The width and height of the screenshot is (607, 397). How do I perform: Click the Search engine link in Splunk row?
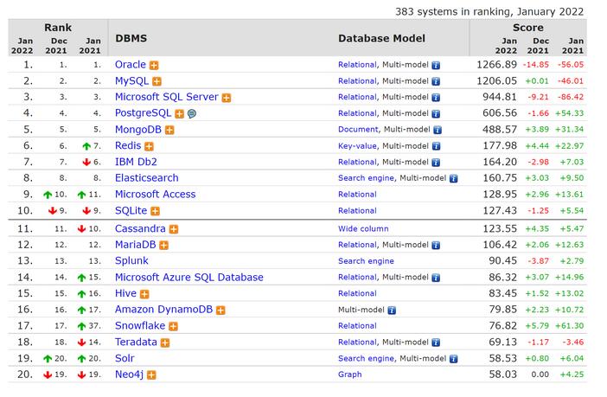click(x=366, y=261)
